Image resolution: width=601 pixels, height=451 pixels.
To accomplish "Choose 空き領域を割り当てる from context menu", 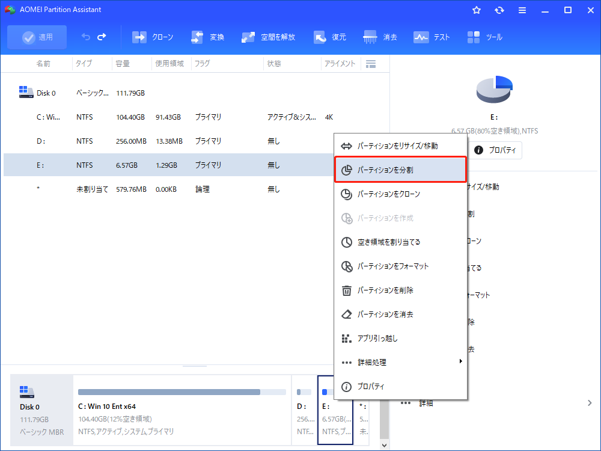I will [x=400, y=242].
